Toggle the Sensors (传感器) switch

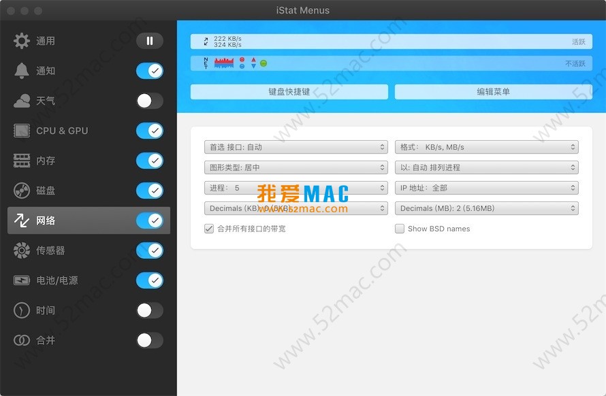(150, 250)
